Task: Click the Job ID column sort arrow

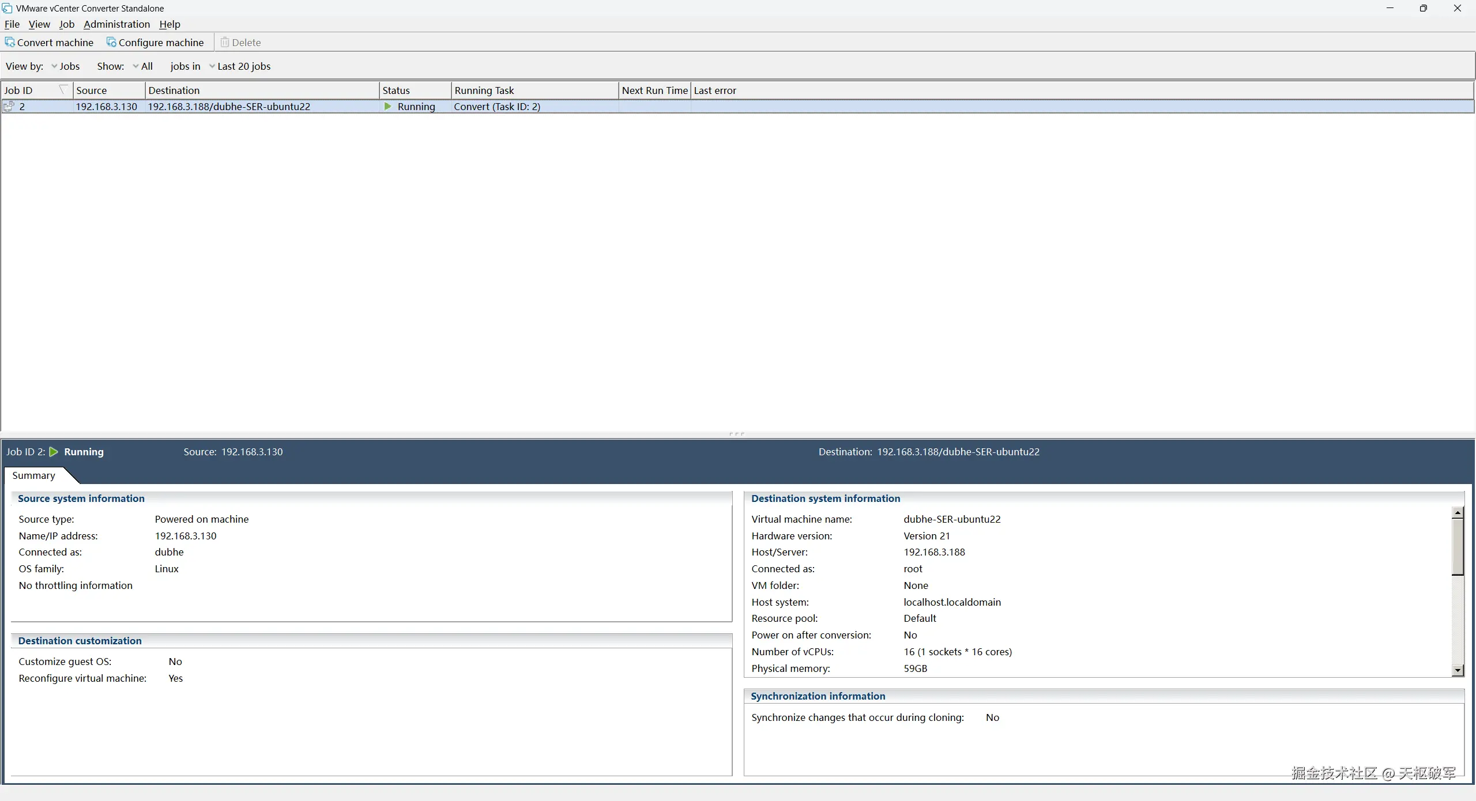Action: [x=63, y=90]
